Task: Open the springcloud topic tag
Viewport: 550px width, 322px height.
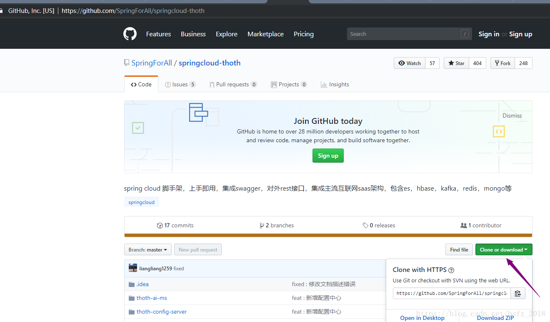Action: pyautogui.click(x=142, y=202)
